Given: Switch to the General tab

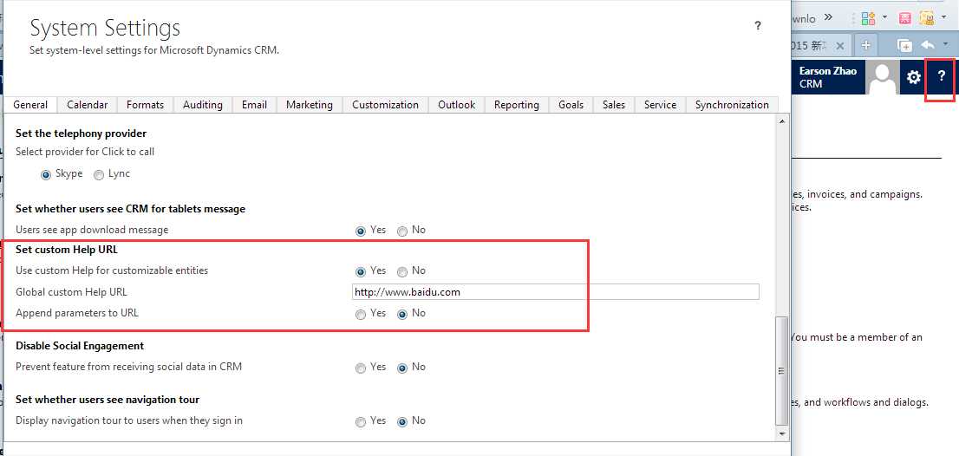Looking at the screenshot, I should [x=30, y=105].
